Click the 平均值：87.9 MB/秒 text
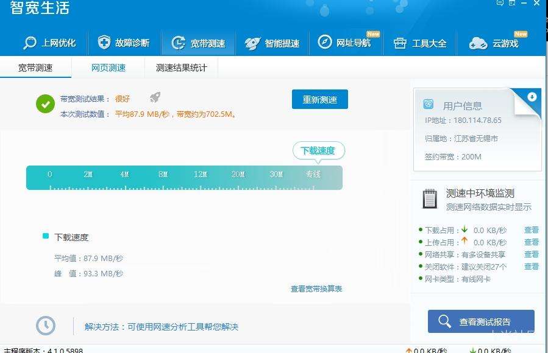This screenshot has height=353, width=548. [x=89, y=259]
